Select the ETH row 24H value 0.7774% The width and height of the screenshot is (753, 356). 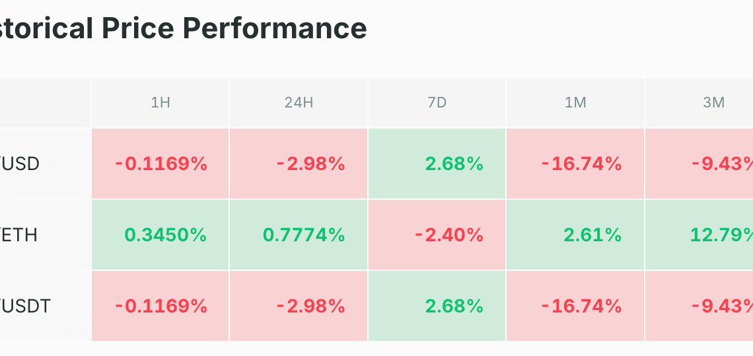[x=304, y=235]
